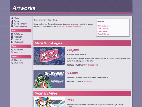Open the Home sidebar link
The height and width of the screenshot is (107, 142).
coord(17,18)
